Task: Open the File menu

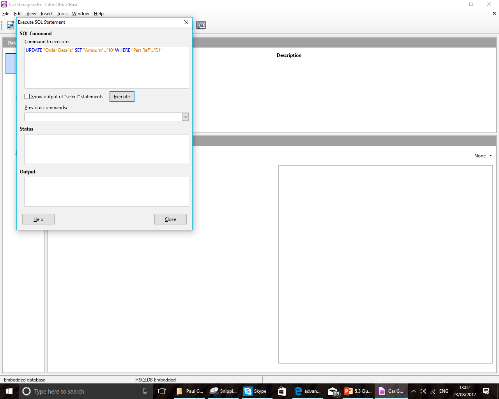Action: click(x=6, y=14)
